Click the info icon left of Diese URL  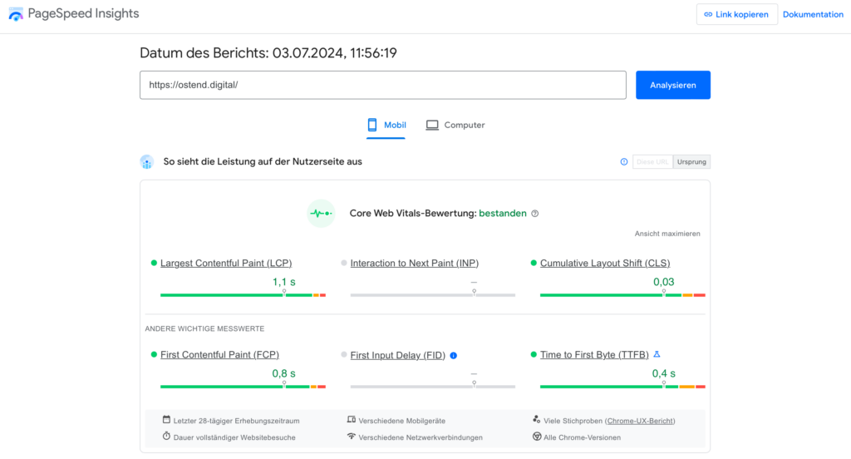pyautogui.click(x=624, y=162)
